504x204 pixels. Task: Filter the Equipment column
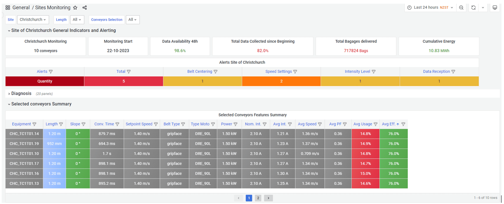click(34, 124)
